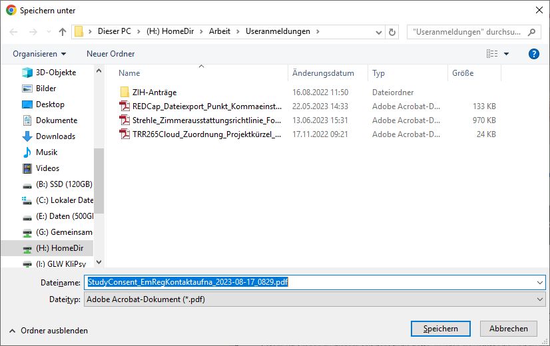Select the ZIH-Anträge folder icon
Screen dimensions: 550x346
pyautogui.click(x=124, y=92)
